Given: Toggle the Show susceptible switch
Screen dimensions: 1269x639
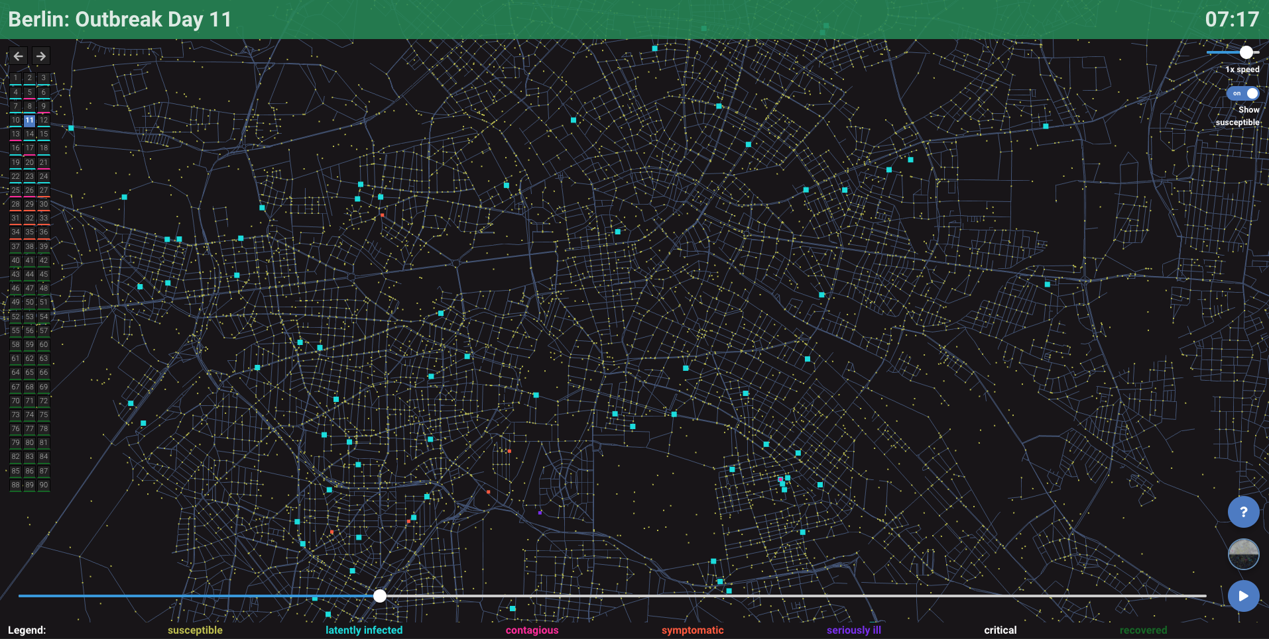Looking at the screenshot, I should pyautogui.click(x=1242, y=93).
